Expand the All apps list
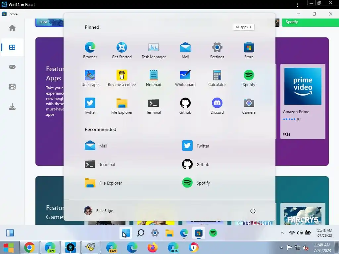339x254 pixels. coord(243,27)
